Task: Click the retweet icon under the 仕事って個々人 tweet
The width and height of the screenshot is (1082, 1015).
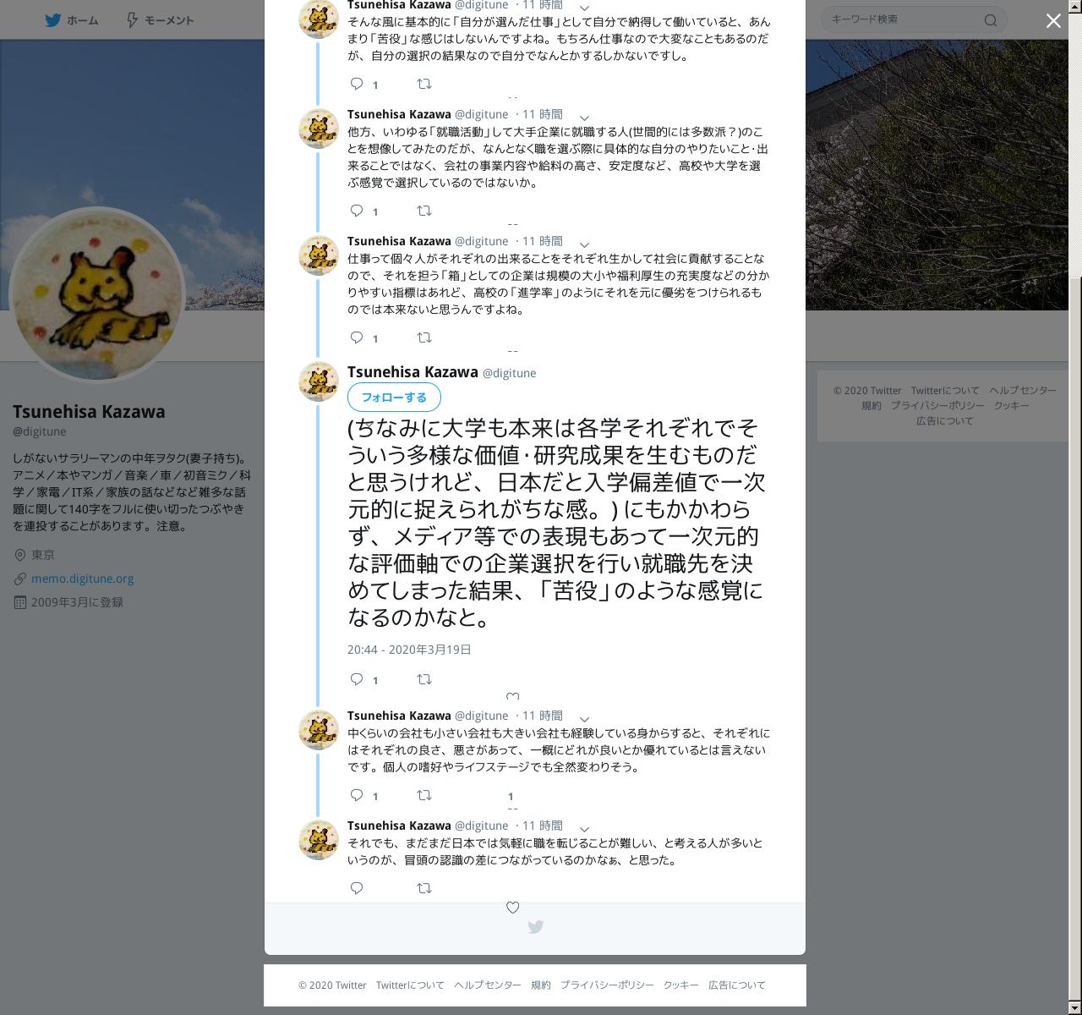Action: [x=424, y=337]
